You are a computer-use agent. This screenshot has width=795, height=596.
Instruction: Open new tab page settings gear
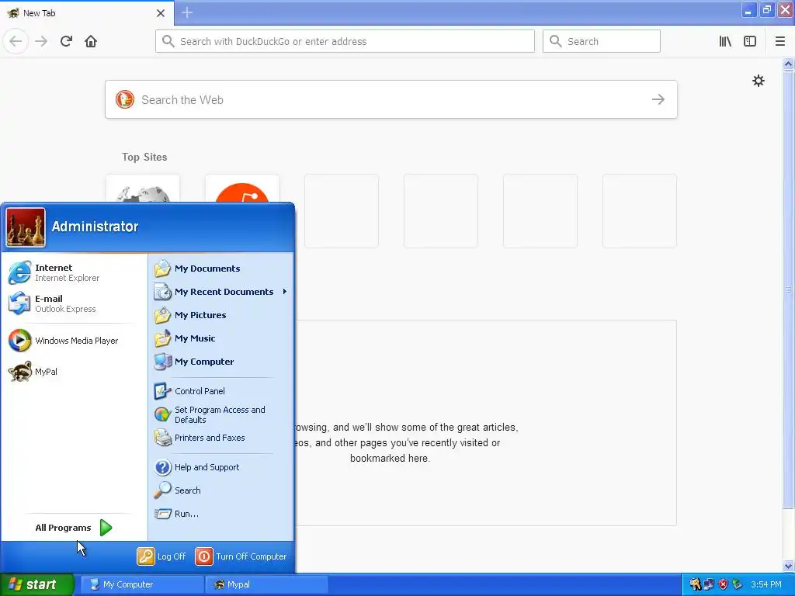758,81
